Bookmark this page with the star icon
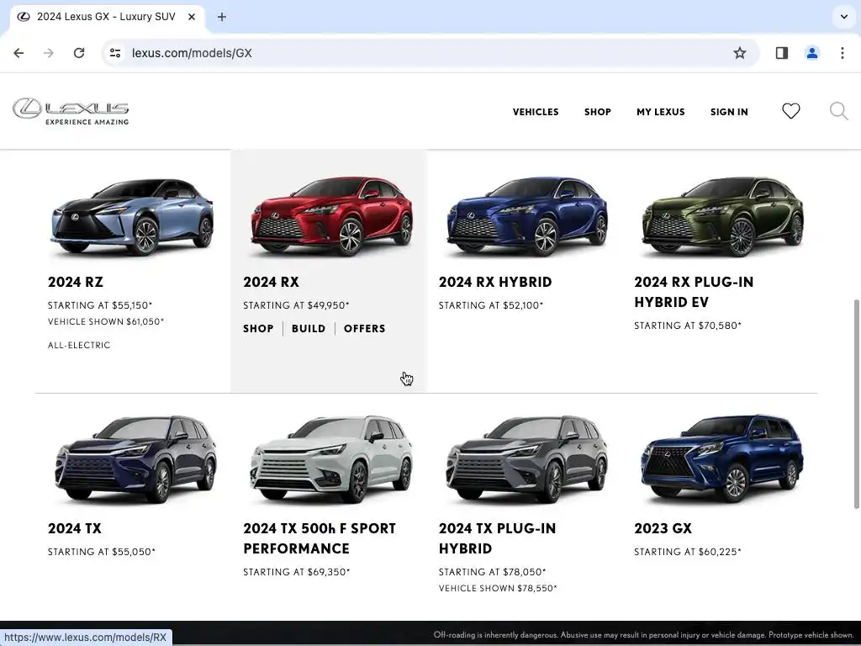 coord(740,53)
